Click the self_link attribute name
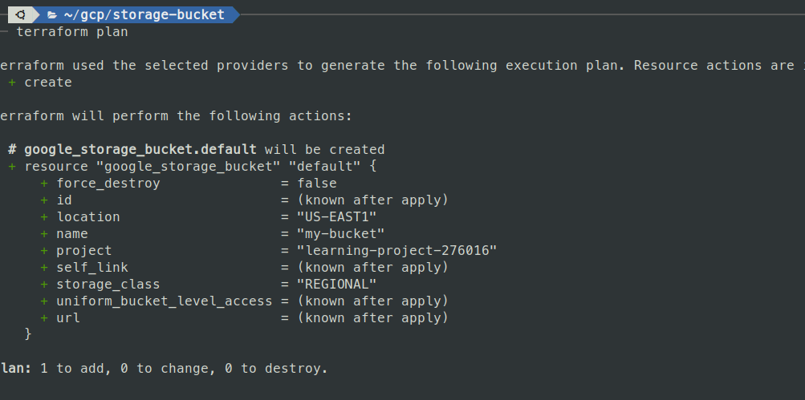 pyautogui.click(x=92, y=268)
